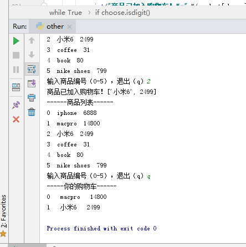
Task: Pin the Run tab
Action: (x=16, y=105)
